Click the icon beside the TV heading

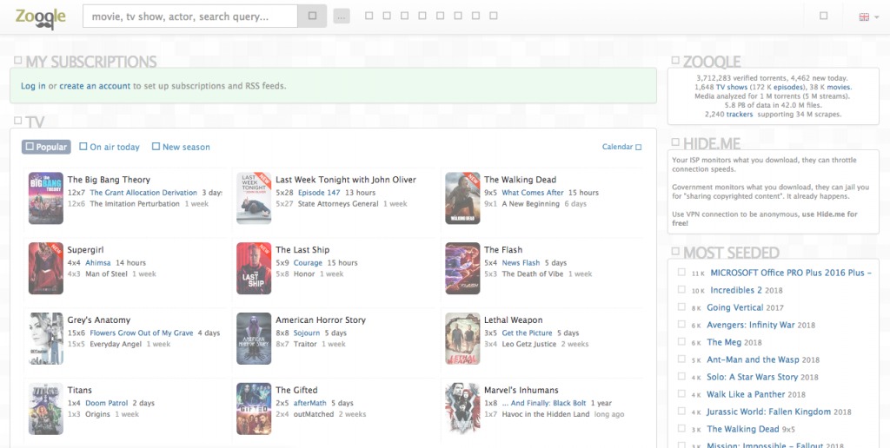click(18, 120)
